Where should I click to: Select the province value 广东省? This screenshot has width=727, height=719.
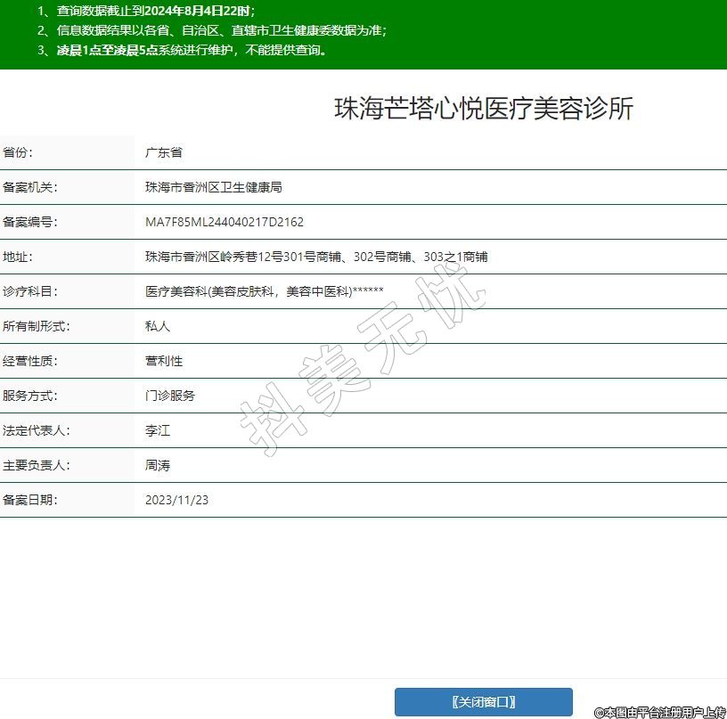tap(164, 152)
